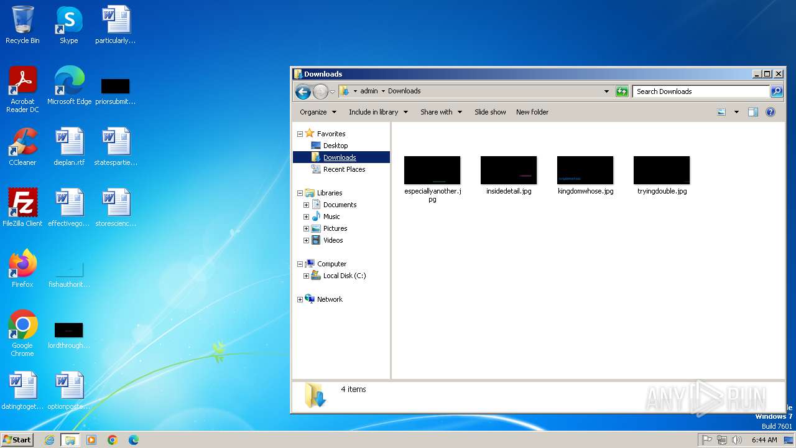Launch Microsoft Edge desktop shortcut
796x448 pixels.
click(69, 86)
